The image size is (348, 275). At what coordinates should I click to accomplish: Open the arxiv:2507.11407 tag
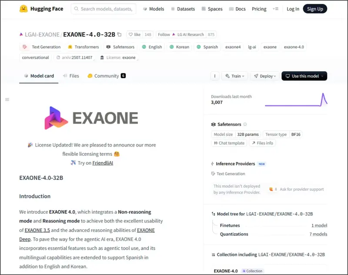[x=74, y=58]
